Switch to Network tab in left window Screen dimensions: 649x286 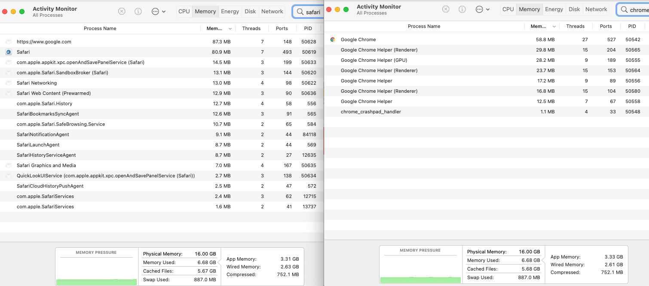tap(272, 12)
